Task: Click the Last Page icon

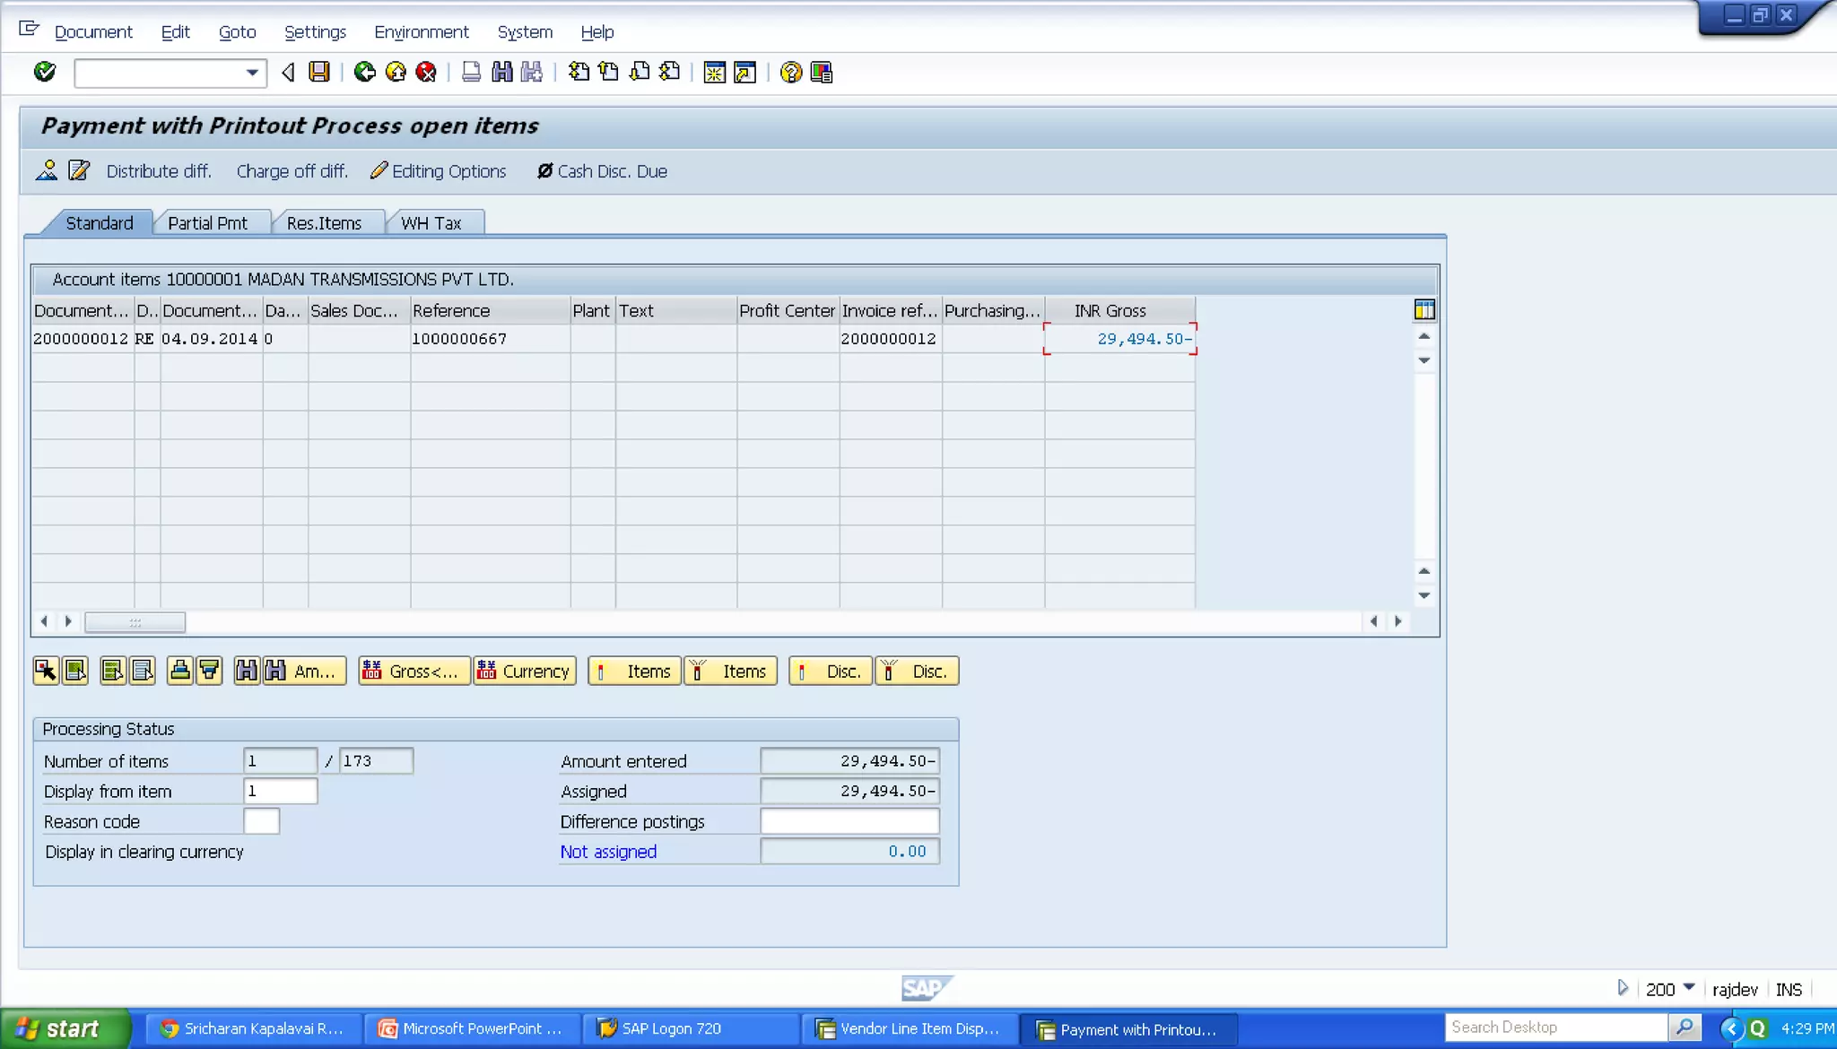Action: tap(670, 72)
